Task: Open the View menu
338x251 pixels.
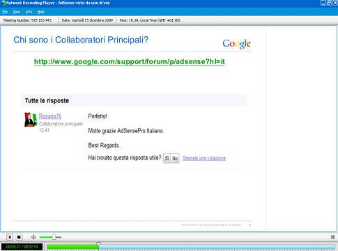Action: (17, 12)
